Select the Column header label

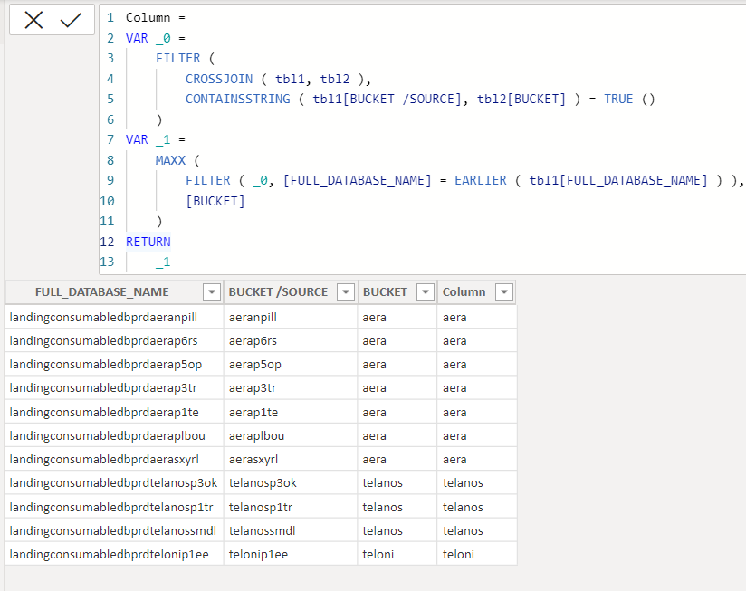tap(464, 291)
